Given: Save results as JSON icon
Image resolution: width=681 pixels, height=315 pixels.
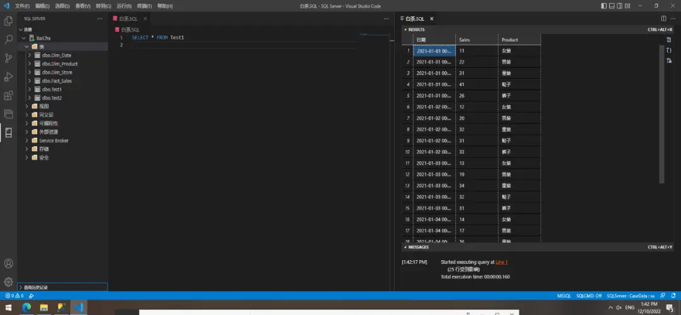Looking at the screenshot, I should point(669,50).
